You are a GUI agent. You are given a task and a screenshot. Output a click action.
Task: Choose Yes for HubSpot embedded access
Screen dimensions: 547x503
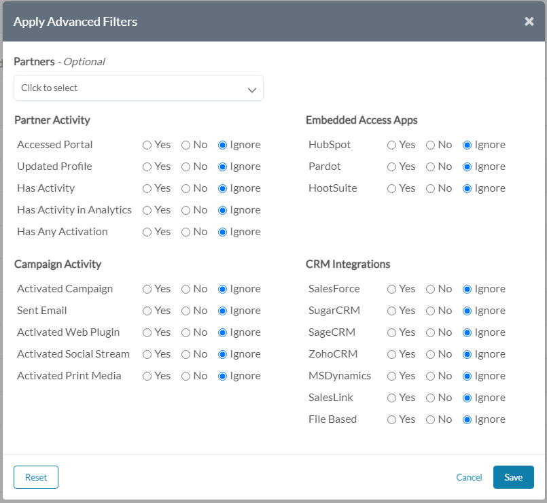point(391,145)
